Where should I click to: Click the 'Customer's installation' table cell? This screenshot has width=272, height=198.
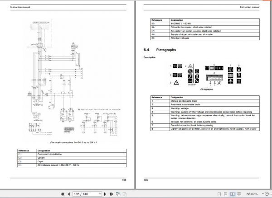(82, 154)
